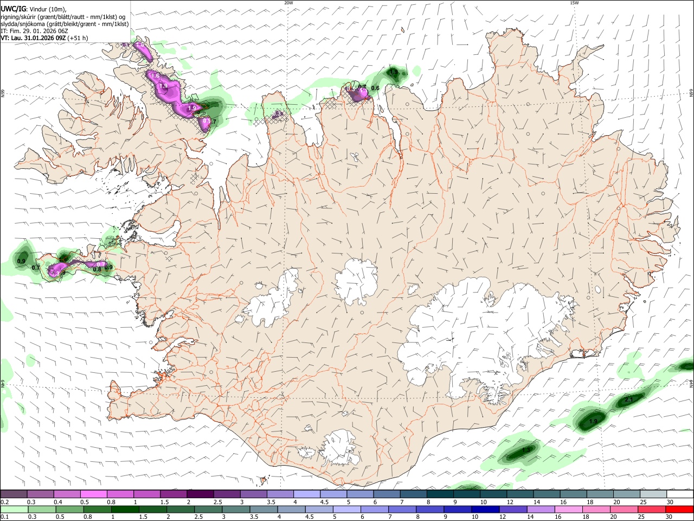Pick snow swatch between 0.5 and 0.8
Image resolution: width=694 pixels, height=521 pixels.
(x=93, y=494)
